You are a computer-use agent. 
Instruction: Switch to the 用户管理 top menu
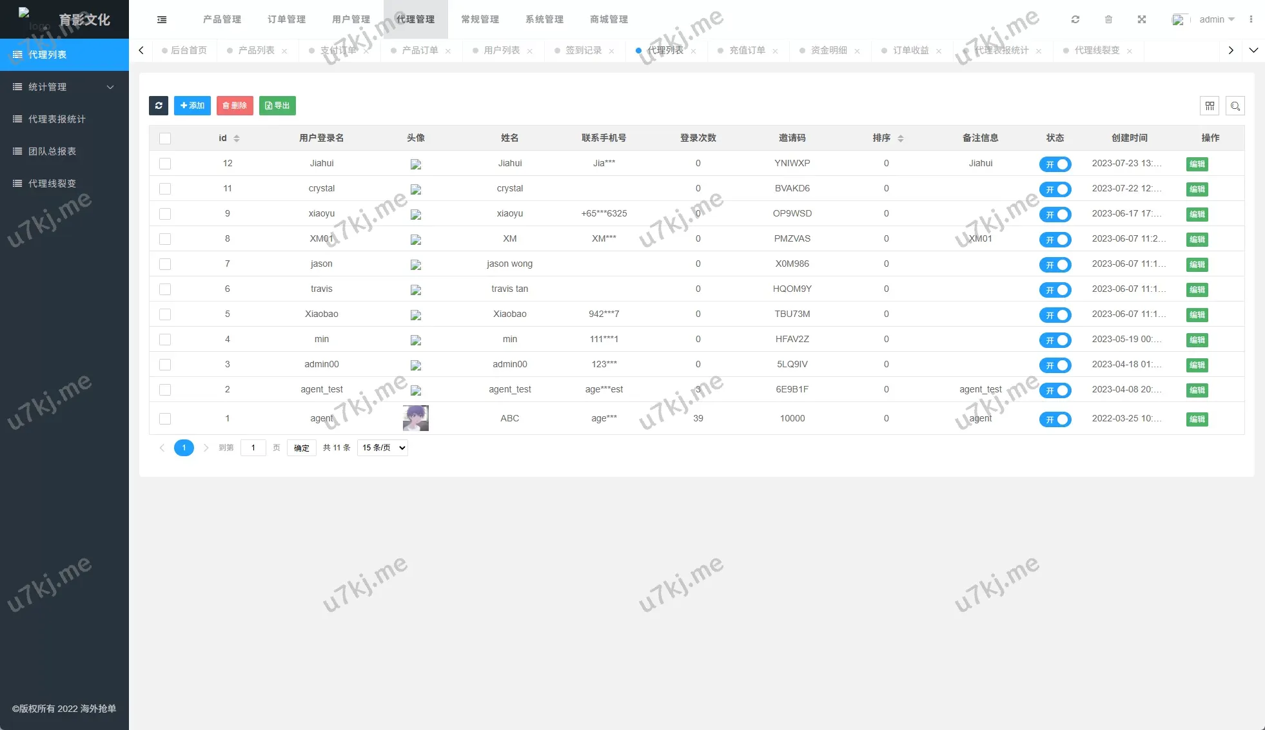(x=351, y=19)
